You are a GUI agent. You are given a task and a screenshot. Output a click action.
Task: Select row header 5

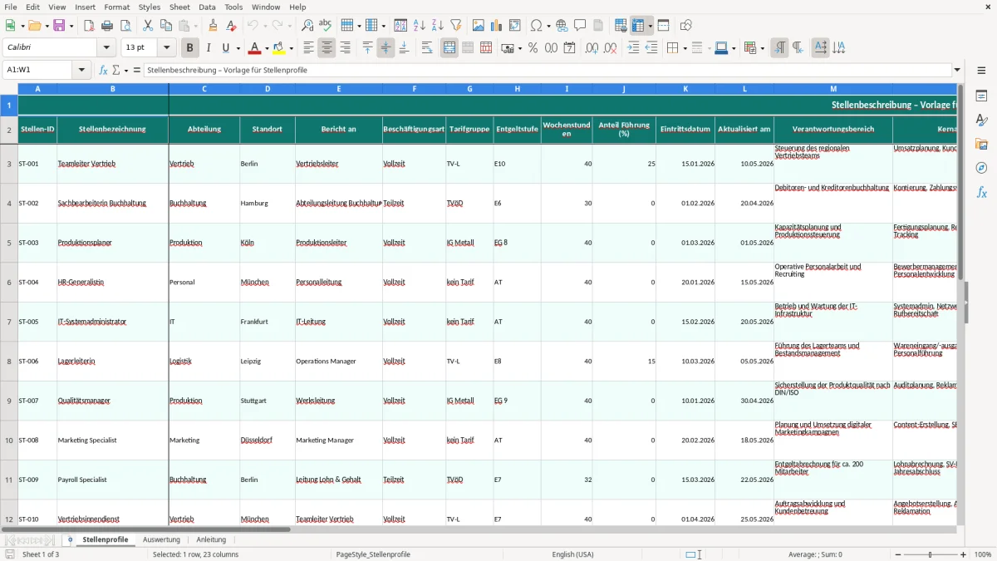tap(9, 243)
